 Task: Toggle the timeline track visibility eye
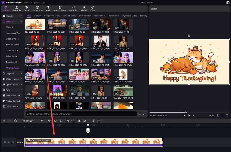pos(9,142)
